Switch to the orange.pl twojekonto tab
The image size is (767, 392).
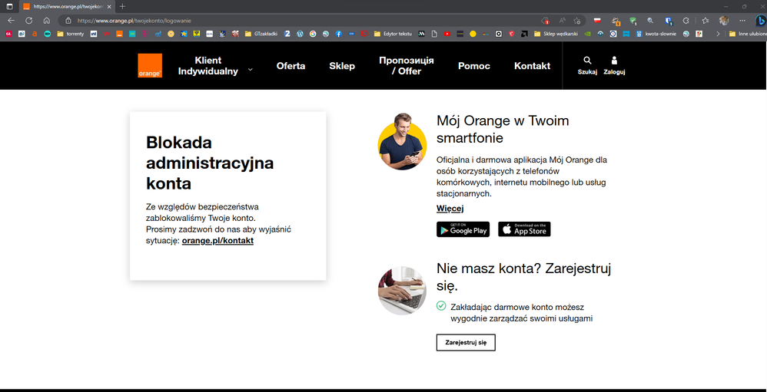(x=66, y=6)
